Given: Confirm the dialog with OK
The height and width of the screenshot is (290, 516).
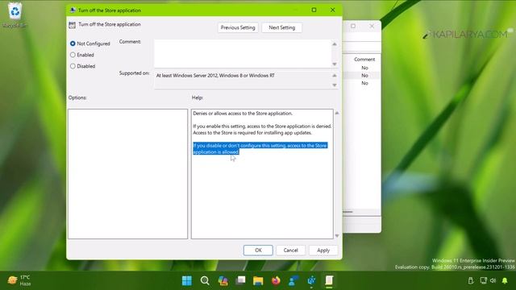Looking at the screenshot, I should [x=258, y=251].
